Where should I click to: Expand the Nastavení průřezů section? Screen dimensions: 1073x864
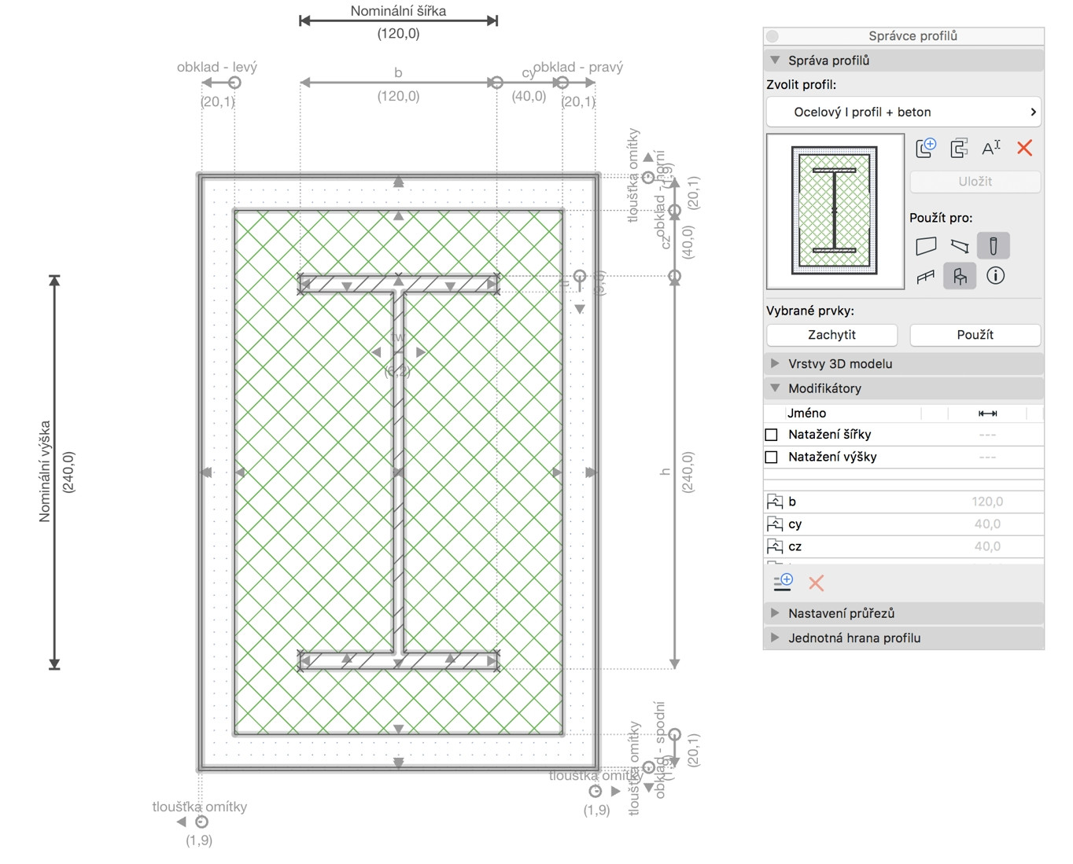click(x=841, y=613)
